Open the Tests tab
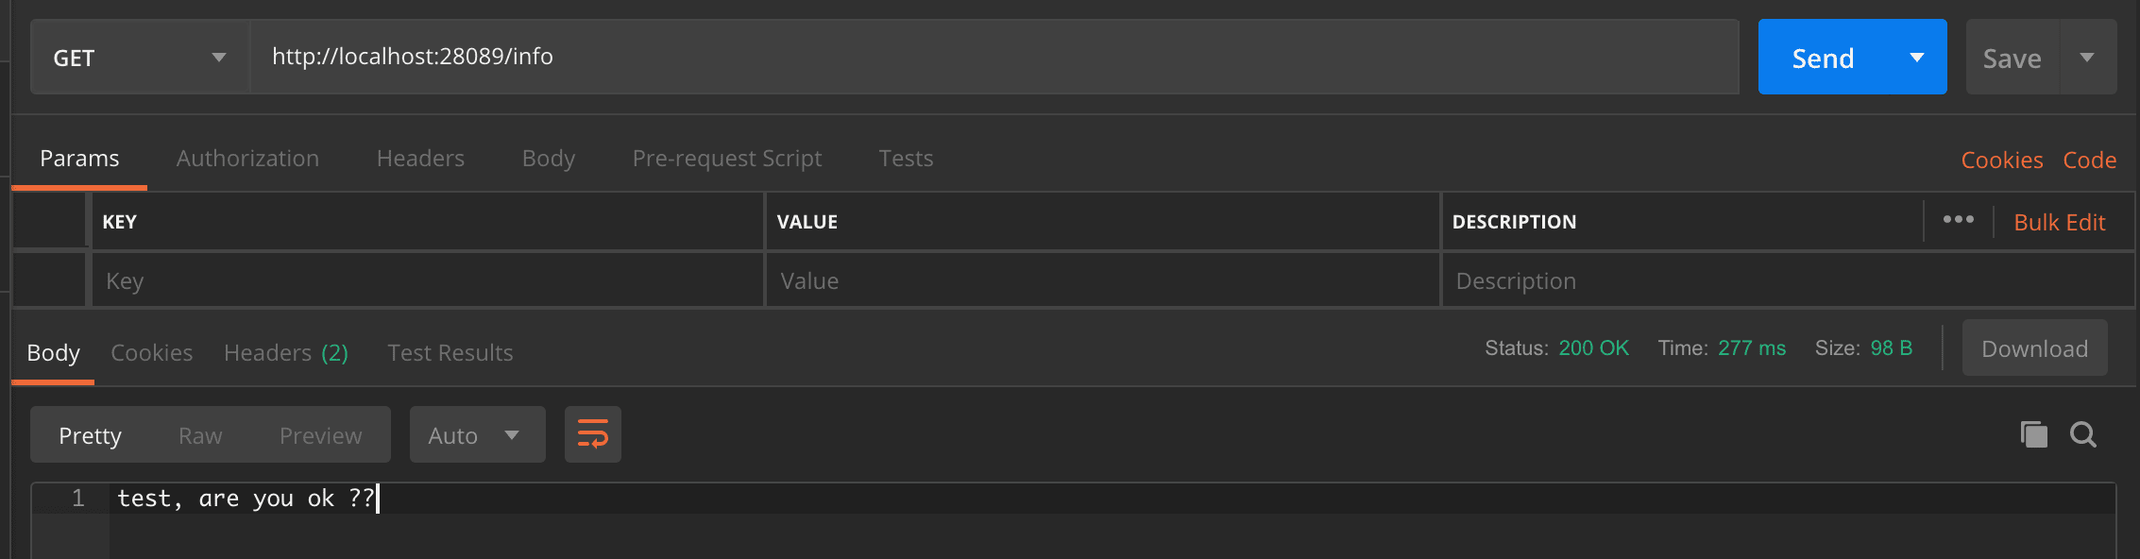 (x=906, y=159)
